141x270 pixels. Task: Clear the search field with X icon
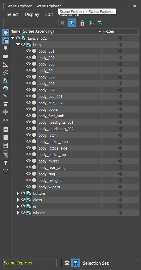[x=63, y=23]
